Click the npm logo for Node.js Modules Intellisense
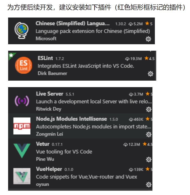Image resolution: width=190 pixels, height=195 pixels. tap(22, 126)
